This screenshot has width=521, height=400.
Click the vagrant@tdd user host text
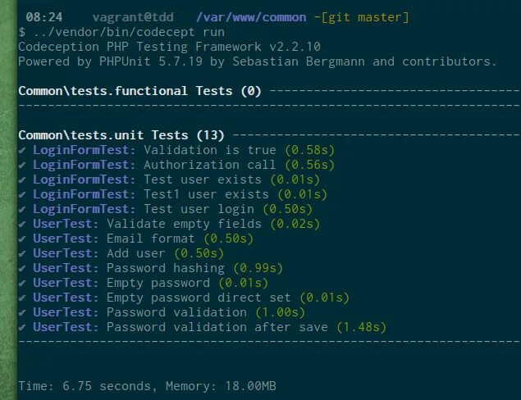pyautogui.click(x=133, y=17)
